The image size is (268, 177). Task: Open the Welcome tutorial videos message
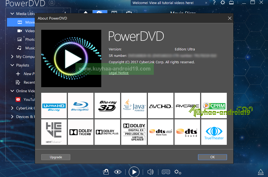[163, 3]
